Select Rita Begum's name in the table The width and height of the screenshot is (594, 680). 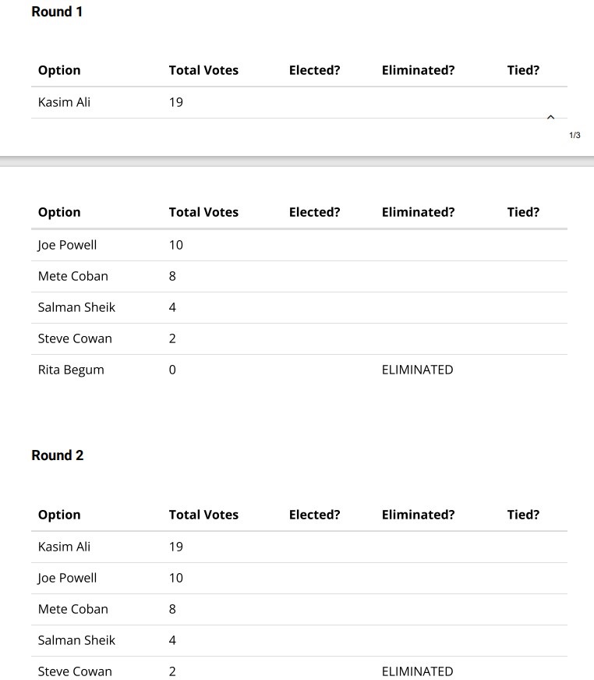(71, 370)
